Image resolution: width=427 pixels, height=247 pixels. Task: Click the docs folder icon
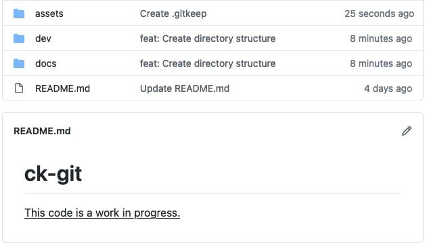tap(19, 63)
